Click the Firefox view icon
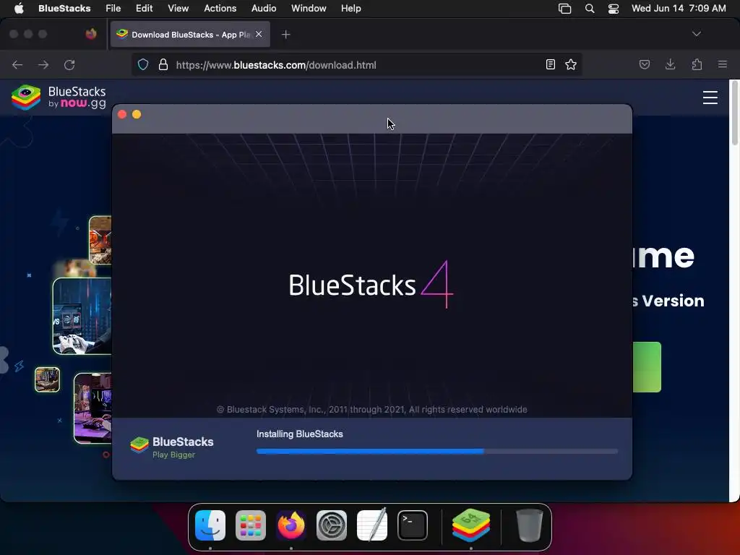The width and height of the screenshot is (740, 555). (90, 34)
